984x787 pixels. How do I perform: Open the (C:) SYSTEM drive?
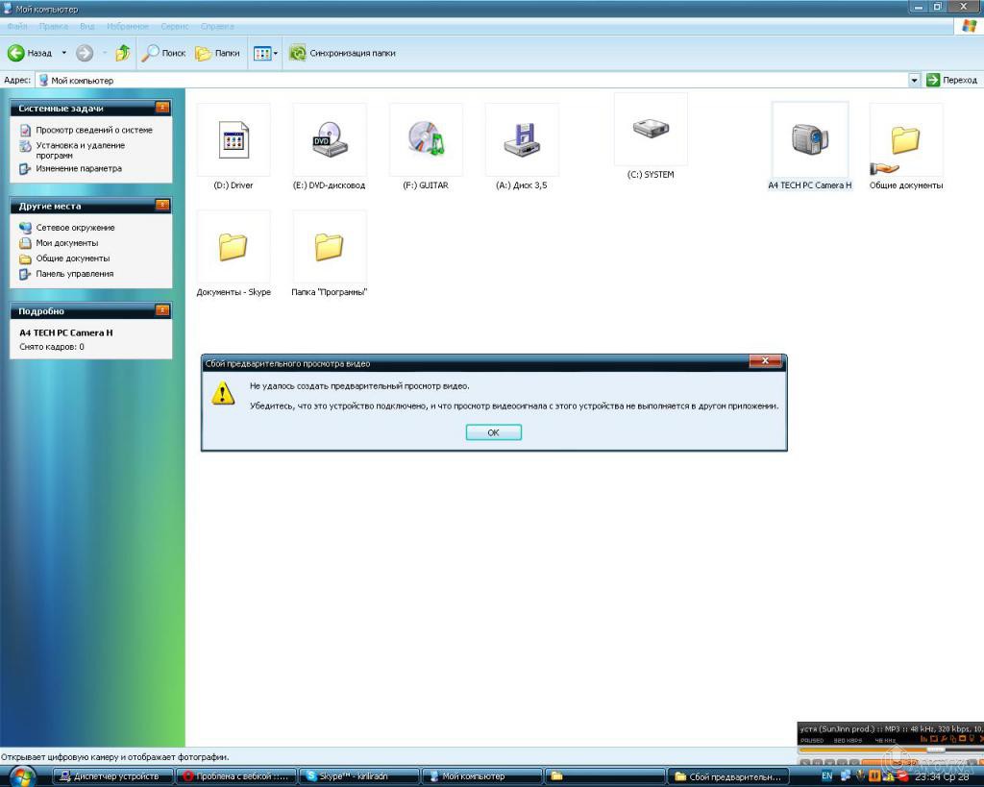coord(651,130)
